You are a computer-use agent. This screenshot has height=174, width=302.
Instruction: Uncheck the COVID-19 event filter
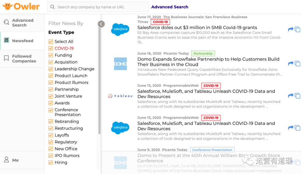pos(51,49)
